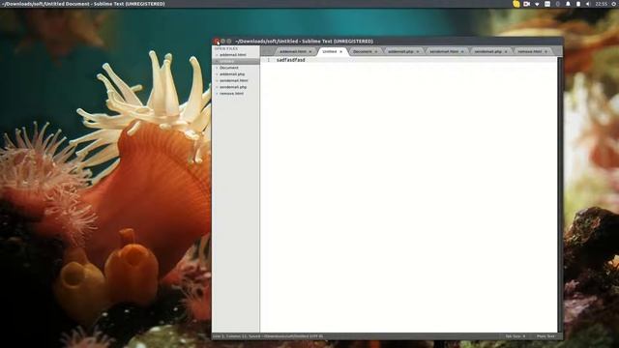Click the keyboard layout indicator in top panel
The image size is (619, 348).
547,4
